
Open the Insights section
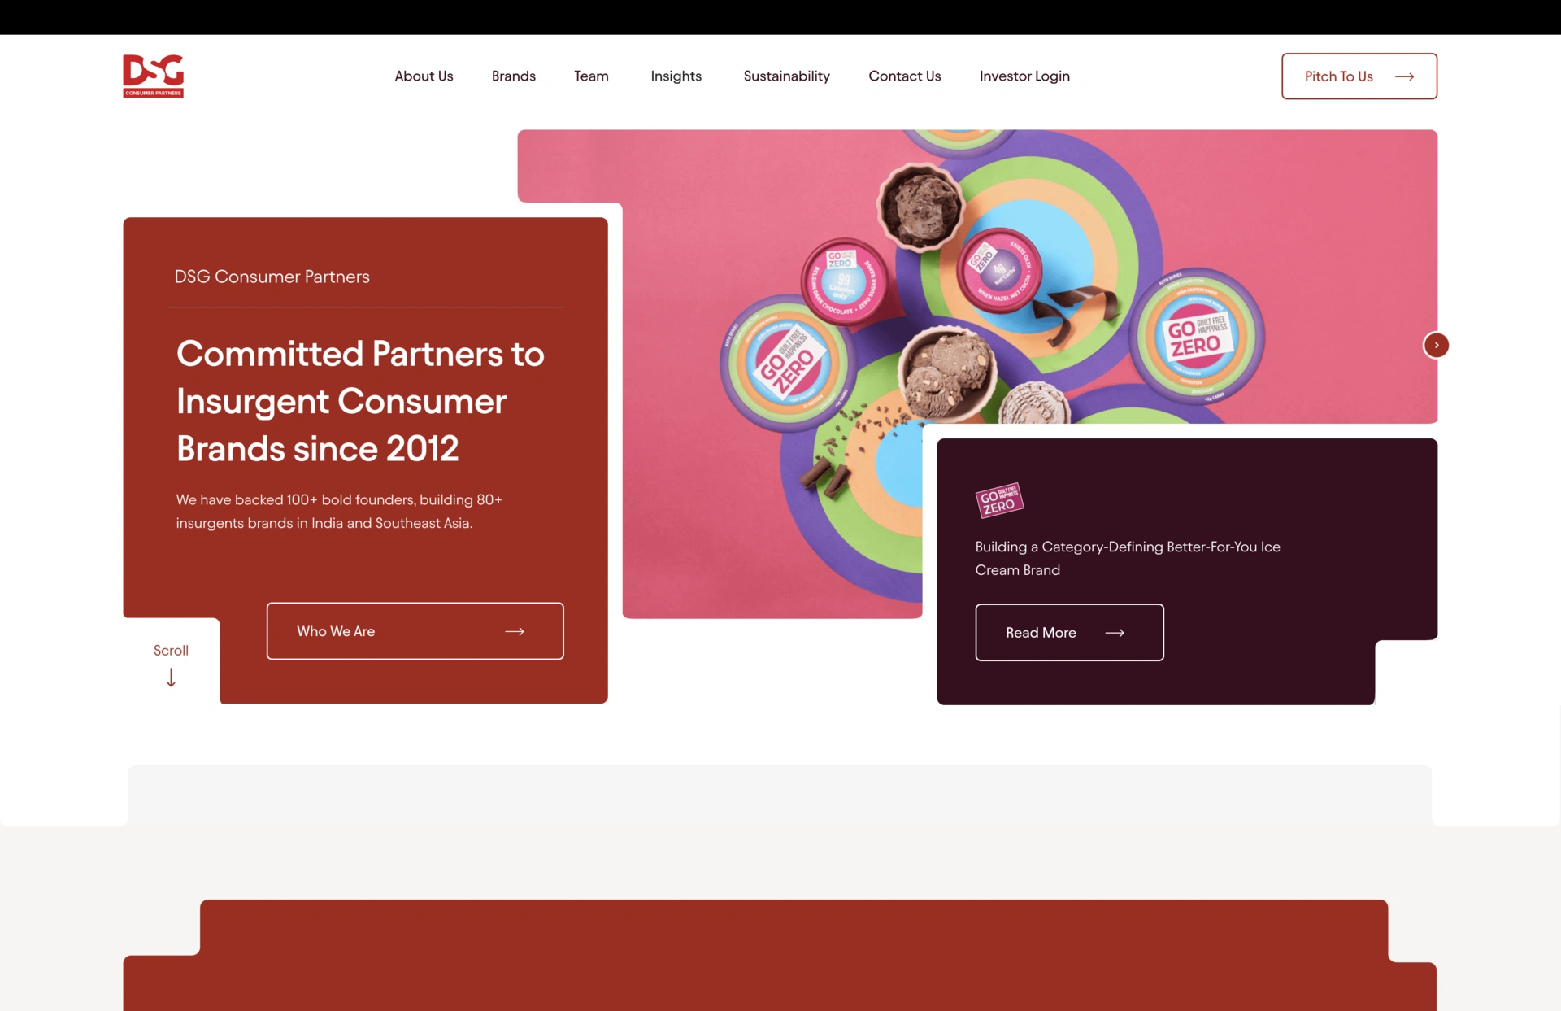click(676, 76)
